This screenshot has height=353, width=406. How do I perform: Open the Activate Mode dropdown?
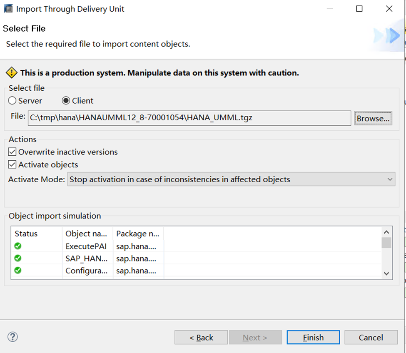point(231,179)
